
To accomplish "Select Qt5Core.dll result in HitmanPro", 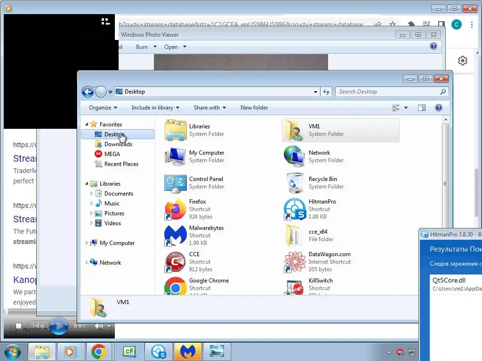I will click(456, 284).
